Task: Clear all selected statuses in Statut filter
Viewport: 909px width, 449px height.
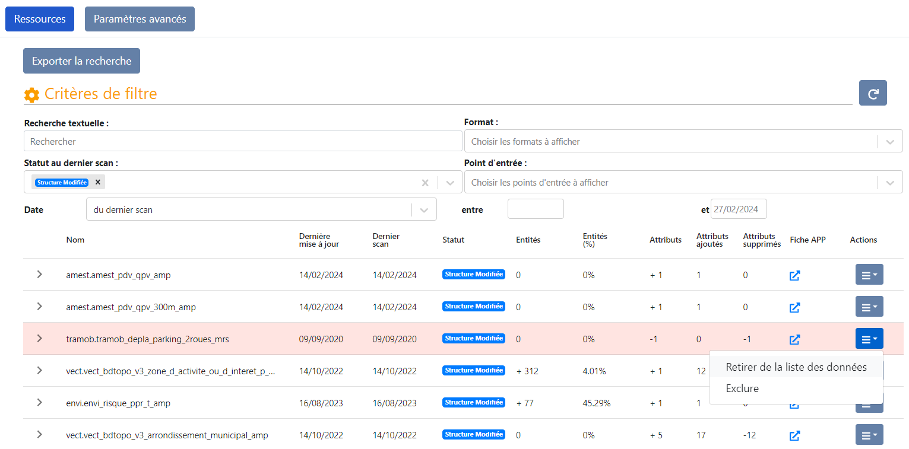Action: click(425, 183)
